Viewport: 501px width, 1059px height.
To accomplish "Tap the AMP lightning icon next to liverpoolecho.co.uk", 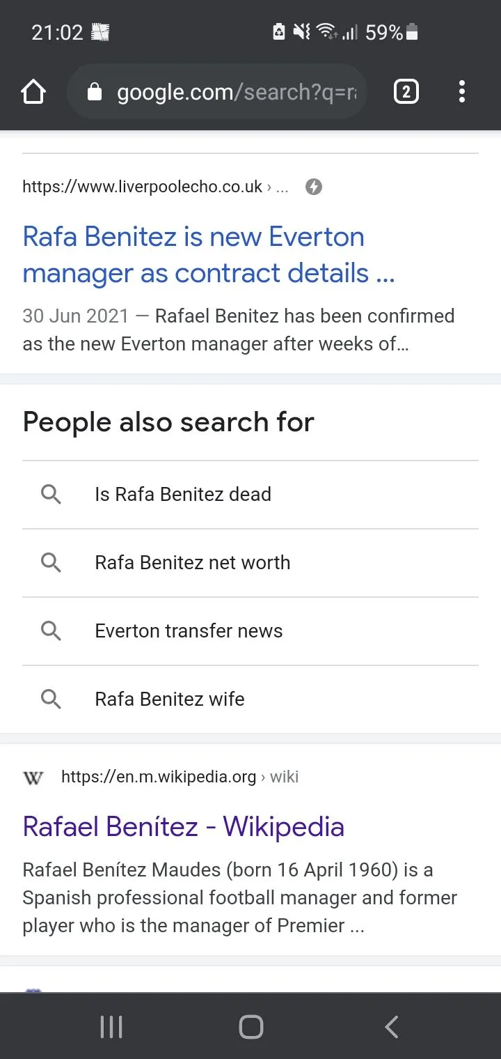I will tap(313, 187).
